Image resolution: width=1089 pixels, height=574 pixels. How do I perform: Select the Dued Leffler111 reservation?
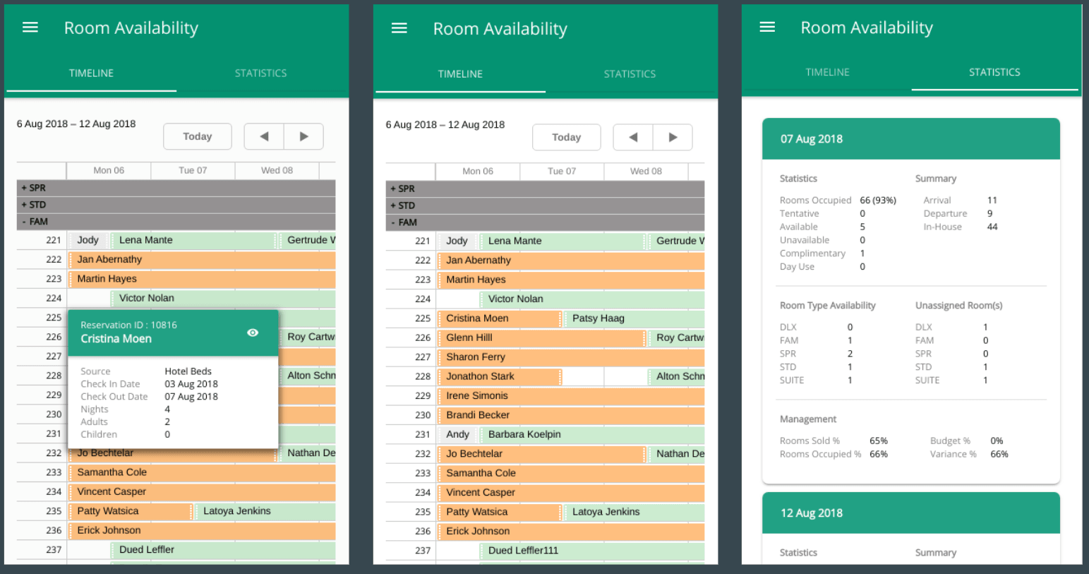tap(522, 550)
